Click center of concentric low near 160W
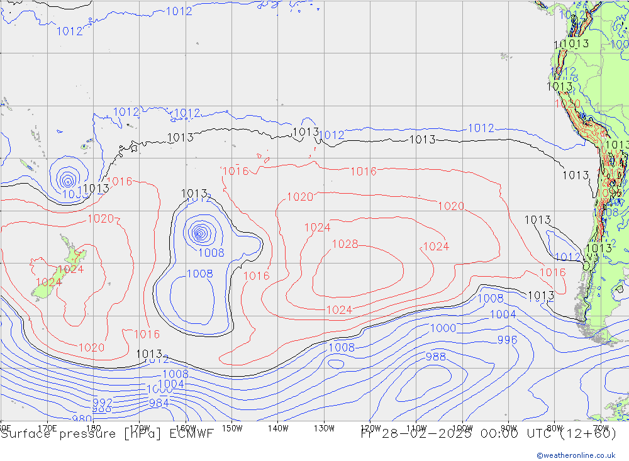The width and height of the screenshot is (629, 461). tap(200, 233)
